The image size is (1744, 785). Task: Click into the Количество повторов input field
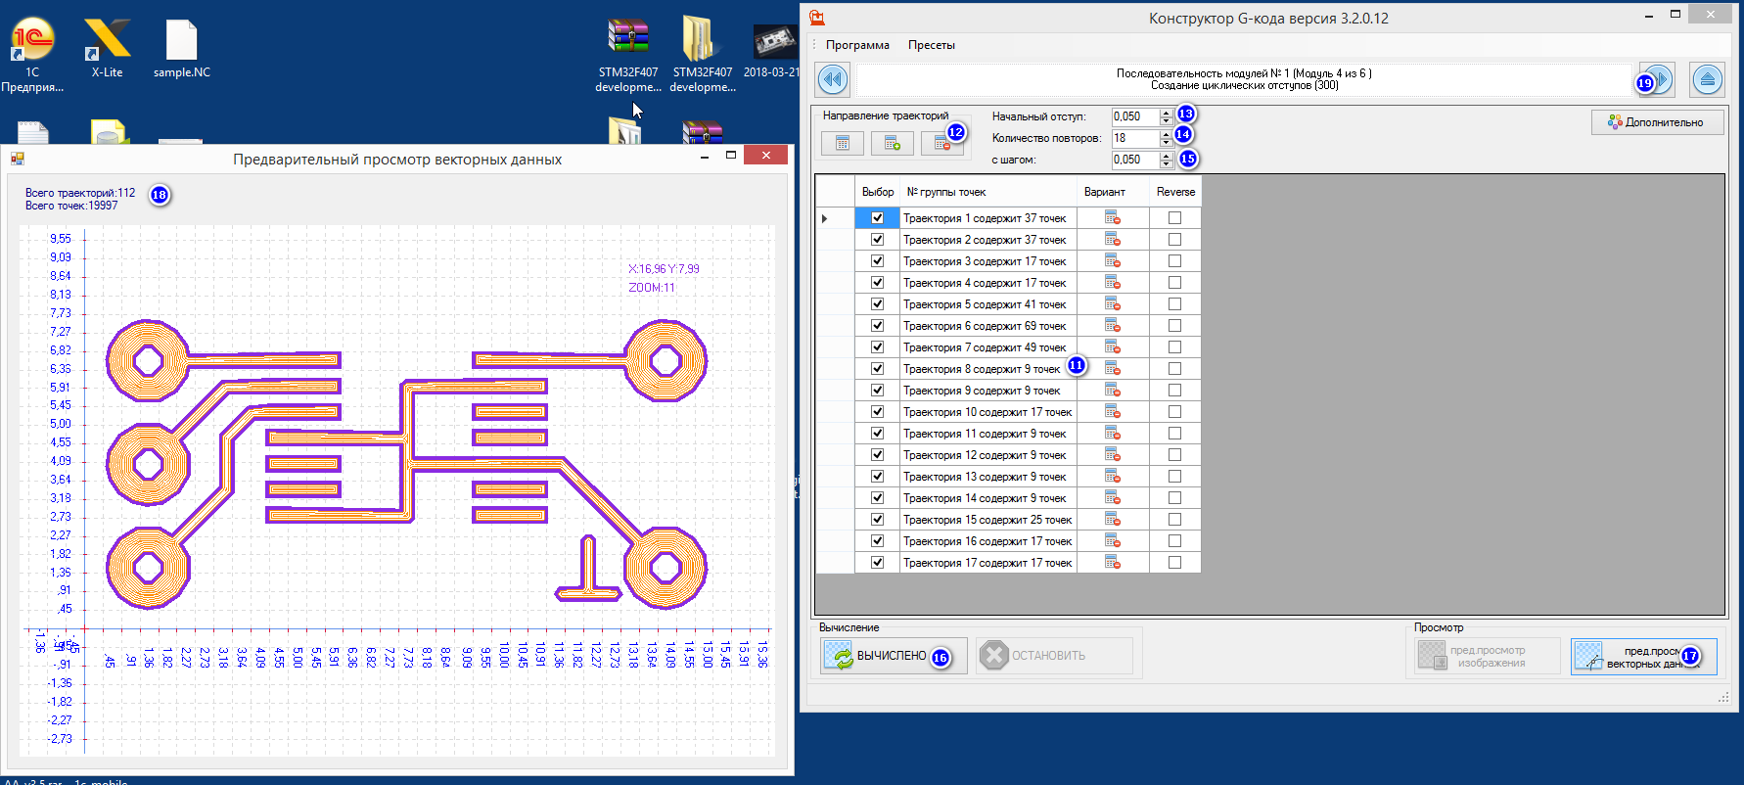point(1134,138)
